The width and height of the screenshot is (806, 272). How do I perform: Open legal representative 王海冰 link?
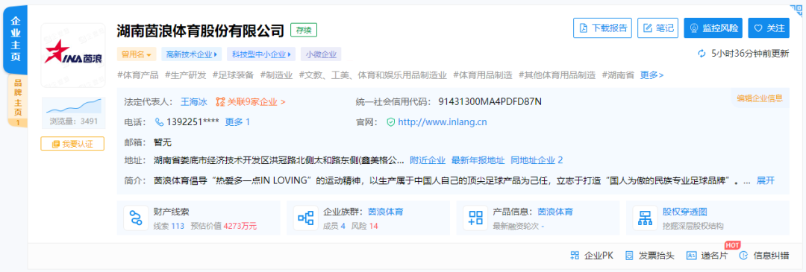[194, 101]
